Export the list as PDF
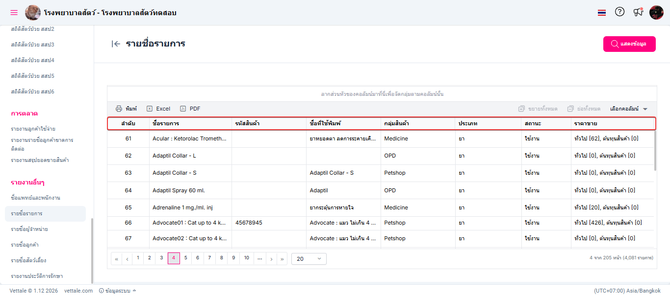This screenshot has height=297, width=670. pyautogui.click(x=190, y=109)
